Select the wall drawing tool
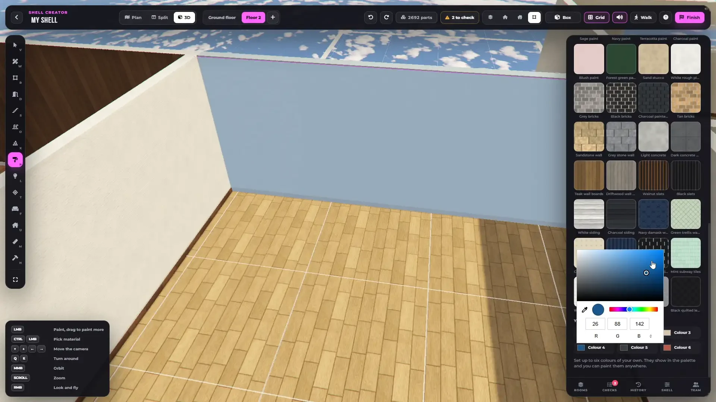The height and width of the screenshot is (402, 716). click(15, 61)
